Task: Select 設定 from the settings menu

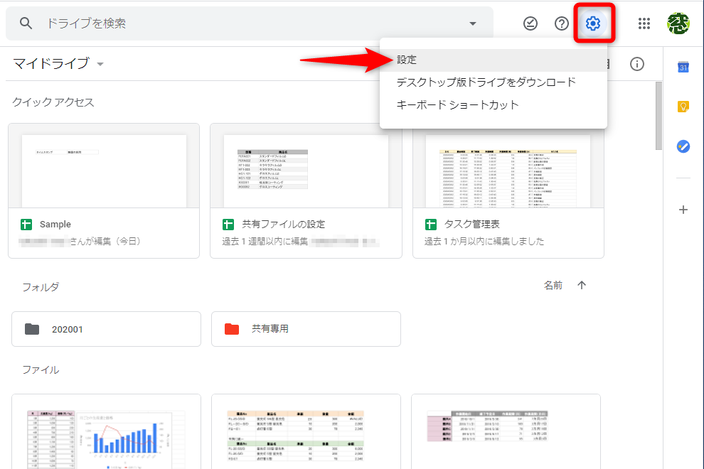Action: click(x=407, y=60)
